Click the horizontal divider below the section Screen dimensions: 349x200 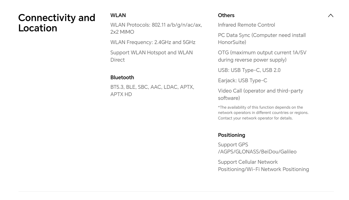pyautogui.click(x=176, y=192)
